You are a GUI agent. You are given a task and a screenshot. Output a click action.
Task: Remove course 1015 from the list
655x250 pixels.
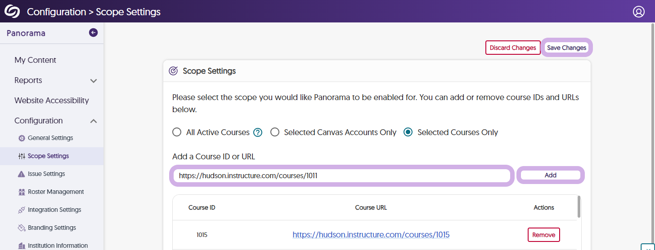543,235
